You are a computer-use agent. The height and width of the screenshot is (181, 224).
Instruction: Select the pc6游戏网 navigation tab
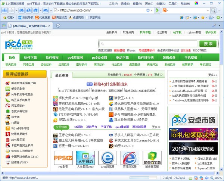pos(75,57)
